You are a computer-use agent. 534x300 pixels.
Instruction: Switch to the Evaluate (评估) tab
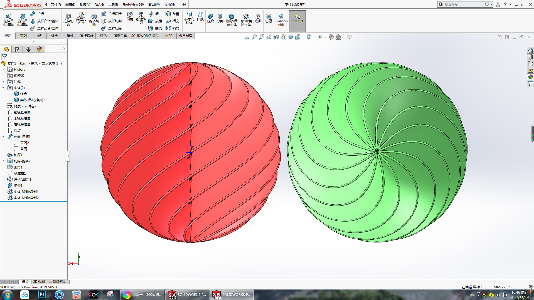coord(104,36)
